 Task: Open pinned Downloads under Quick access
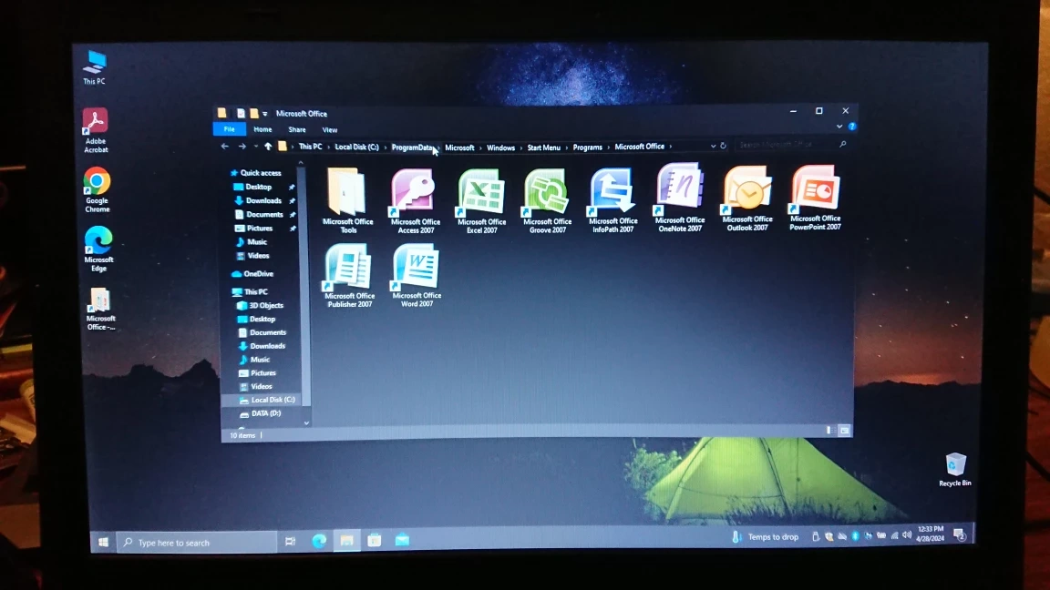(263, 200)
